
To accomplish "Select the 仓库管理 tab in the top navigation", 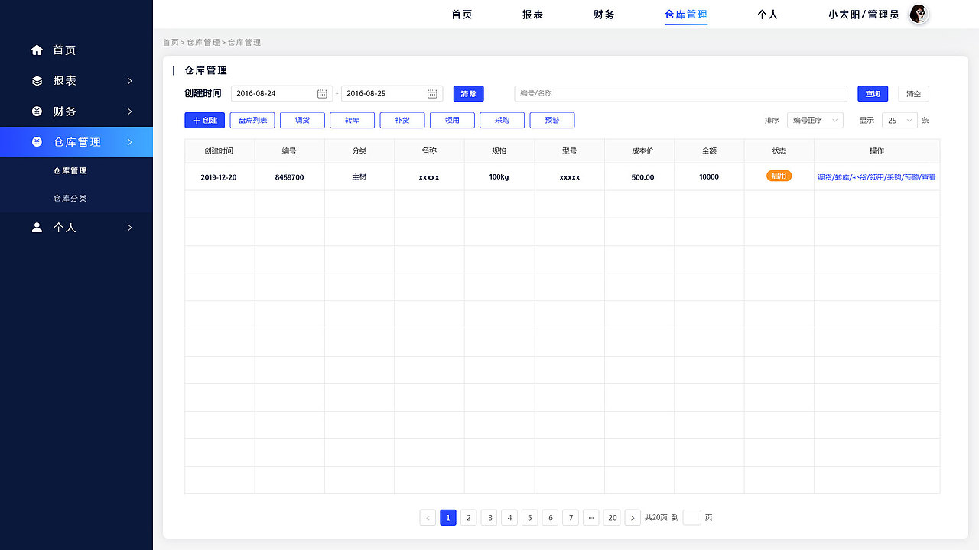I will coord(686,15).
